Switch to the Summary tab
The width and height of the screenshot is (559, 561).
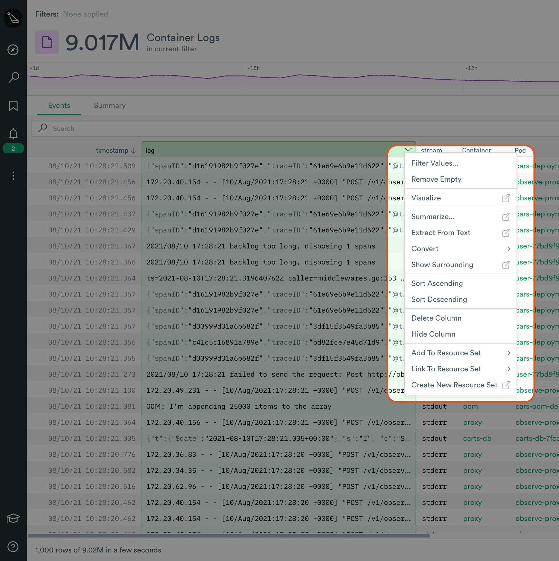[x=110, y=106]
